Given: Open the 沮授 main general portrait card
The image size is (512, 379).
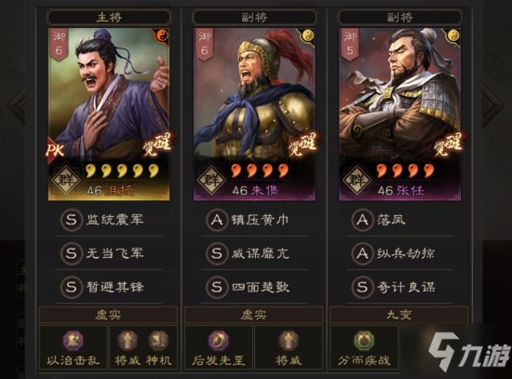Looking at the screenshot, I should [x=109, y=114].
